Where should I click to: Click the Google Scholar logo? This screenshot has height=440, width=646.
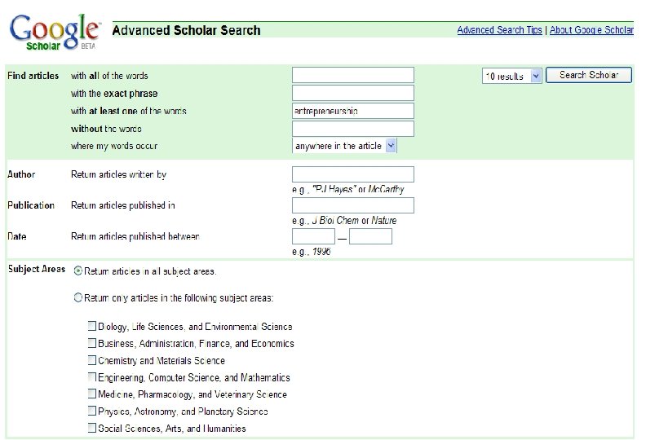(x=55, y=32)
